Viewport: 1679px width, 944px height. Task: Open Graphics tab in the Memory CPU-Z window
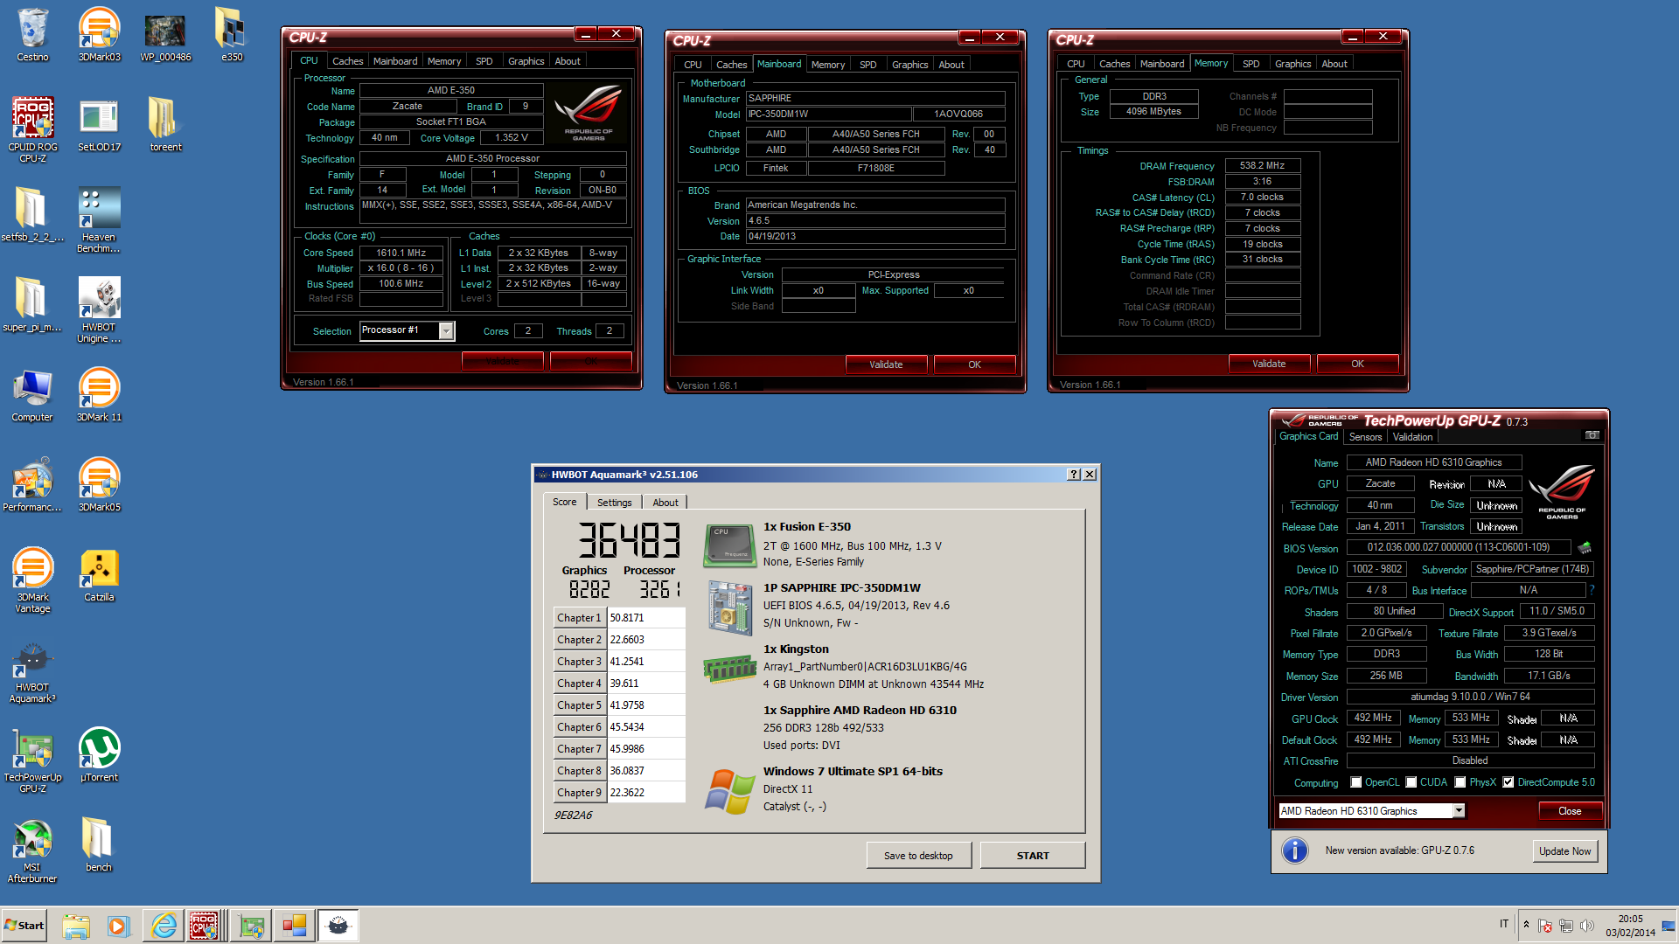pyautogui.click(x=1292, y=64)
